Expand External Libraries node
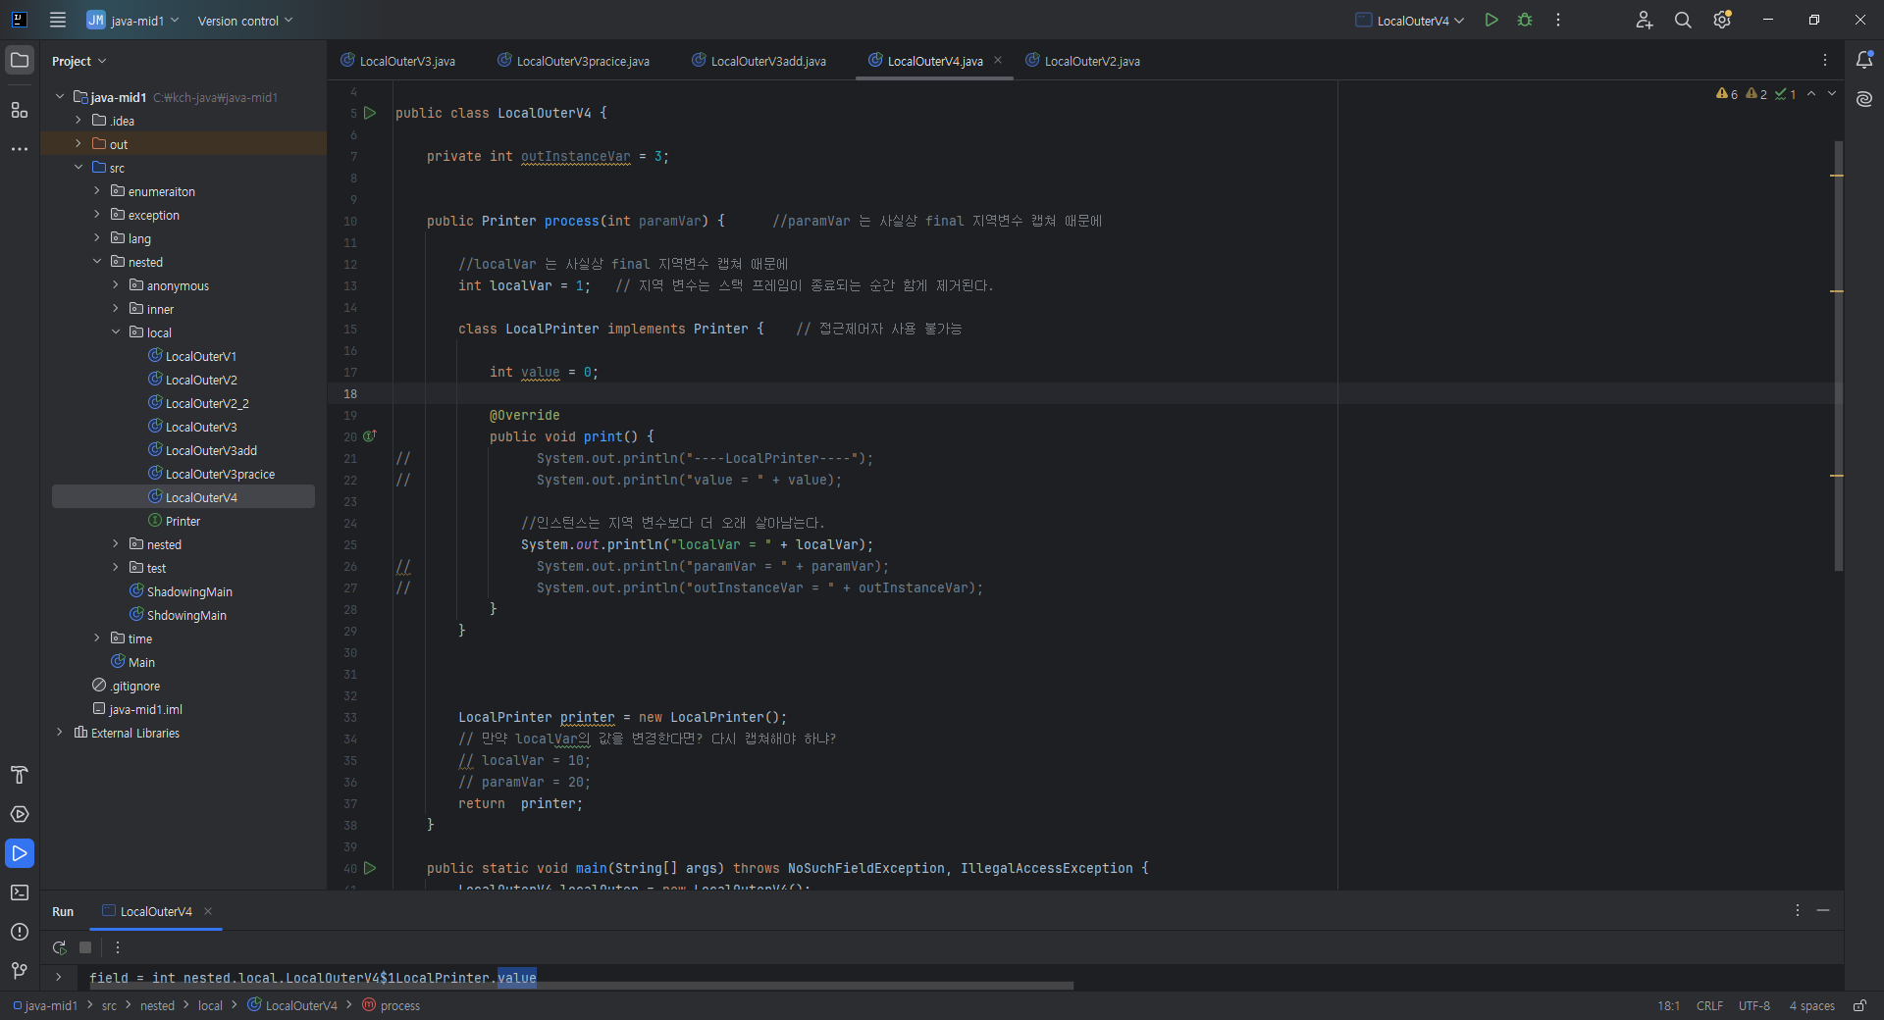 [60, 733]
